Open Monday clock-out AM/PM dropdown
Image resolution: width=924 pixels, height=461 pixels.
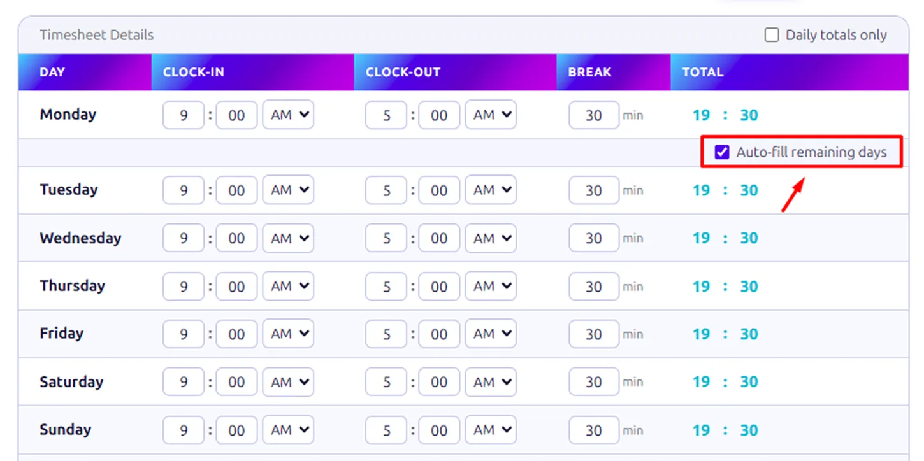click(x=491, y=115)
